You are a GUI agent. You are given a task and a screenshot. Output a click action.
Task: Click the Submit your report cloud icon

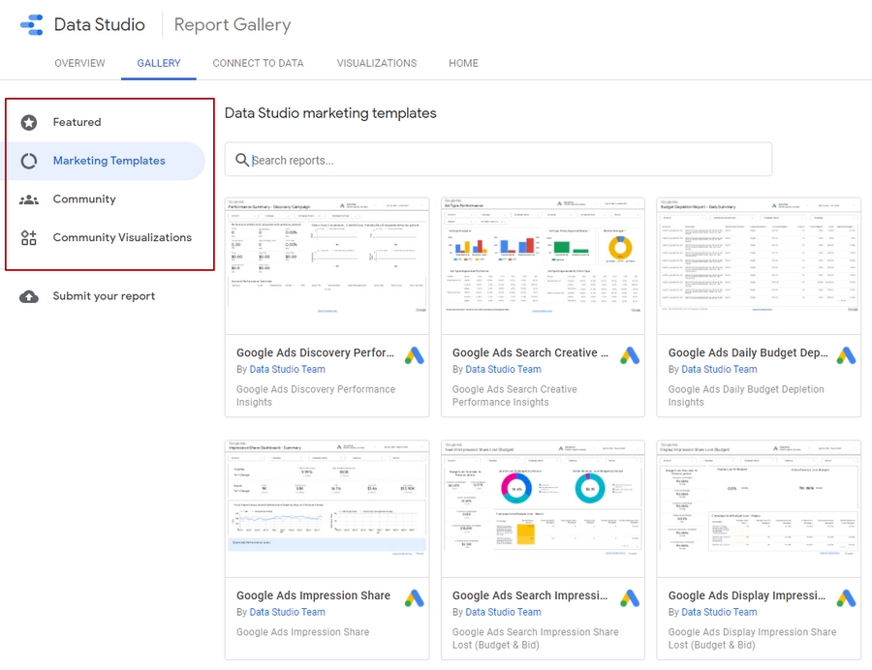tap(29, 296)
